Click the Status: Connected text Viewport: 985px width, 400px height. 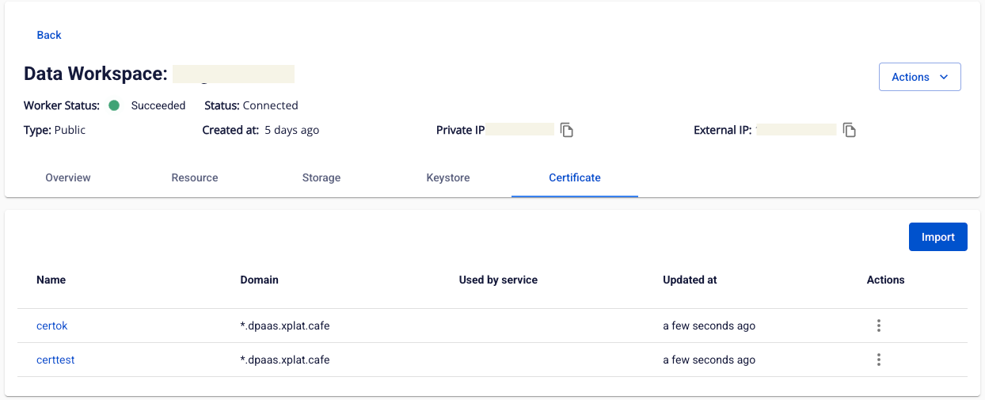(251, 105)
